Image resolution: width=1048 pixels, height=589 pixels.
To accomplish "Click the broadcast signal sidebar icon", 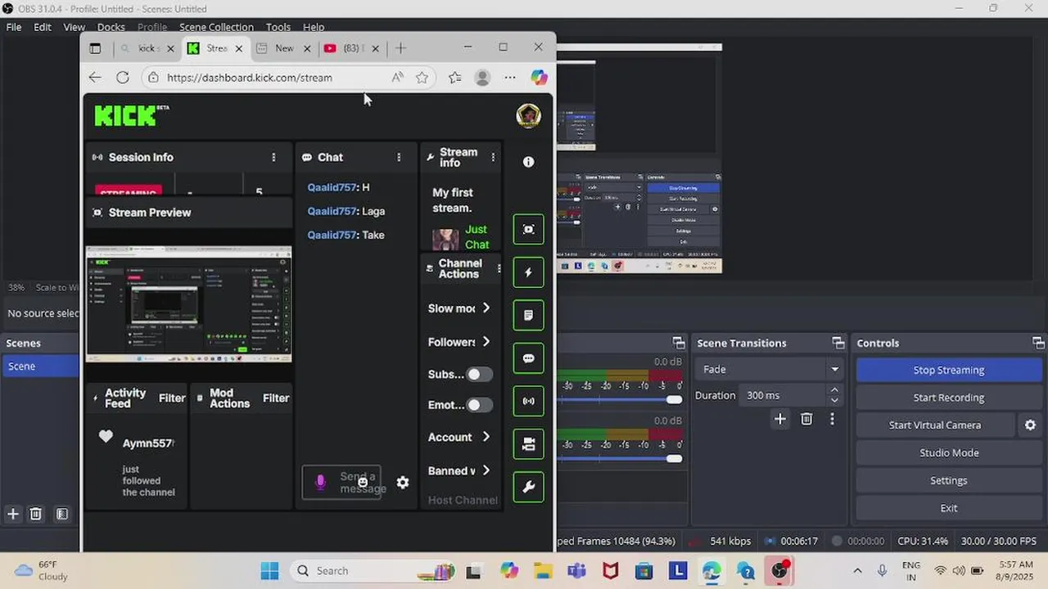I will pyautogui.click(x=528, y=402).
